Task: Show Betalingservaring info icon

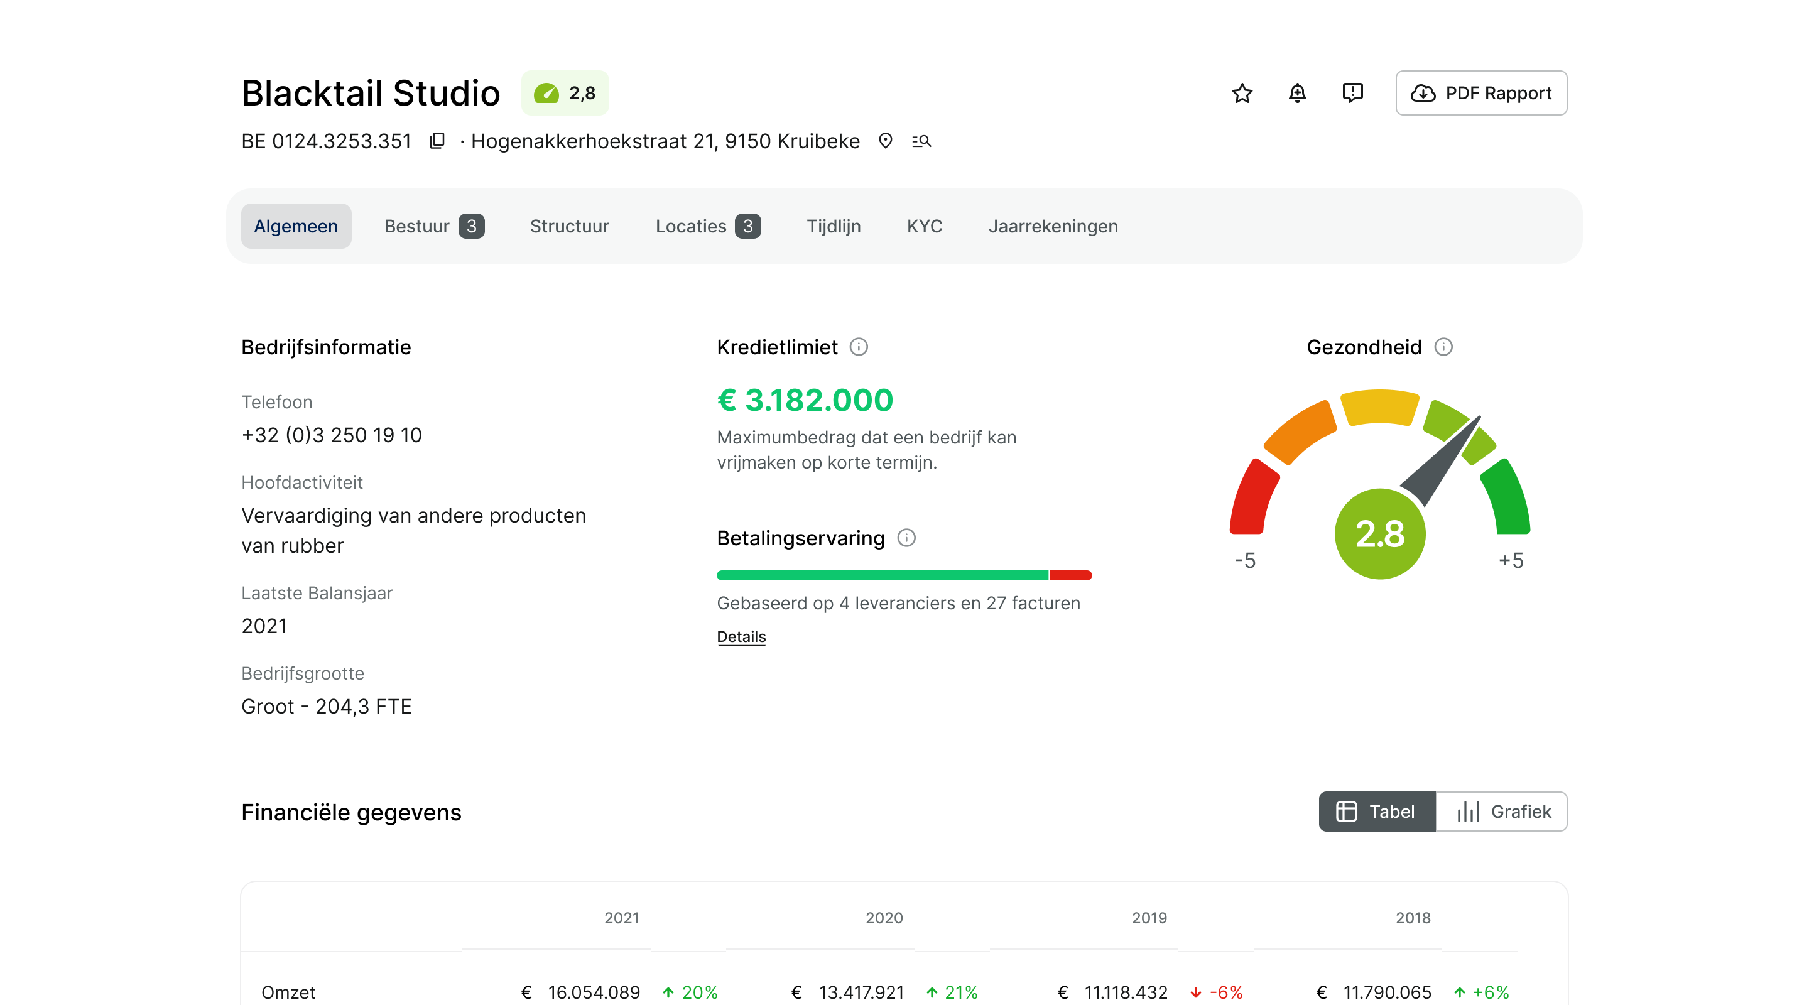Action: pos(906,538)
